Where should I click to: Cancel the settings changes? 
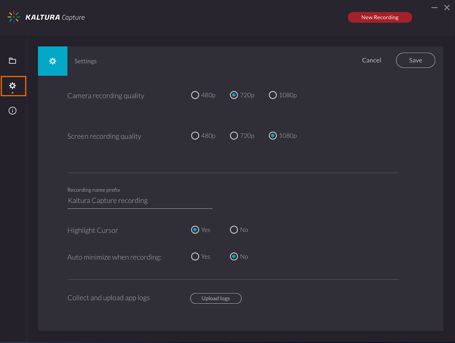[371, 60]
